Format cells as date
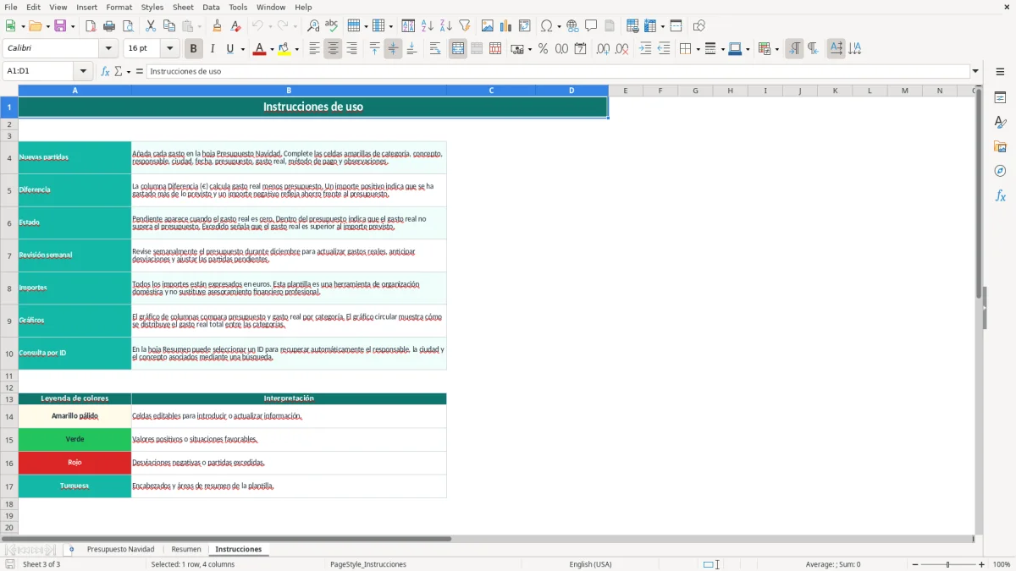 pyautogui.click(x=581, y=49)
